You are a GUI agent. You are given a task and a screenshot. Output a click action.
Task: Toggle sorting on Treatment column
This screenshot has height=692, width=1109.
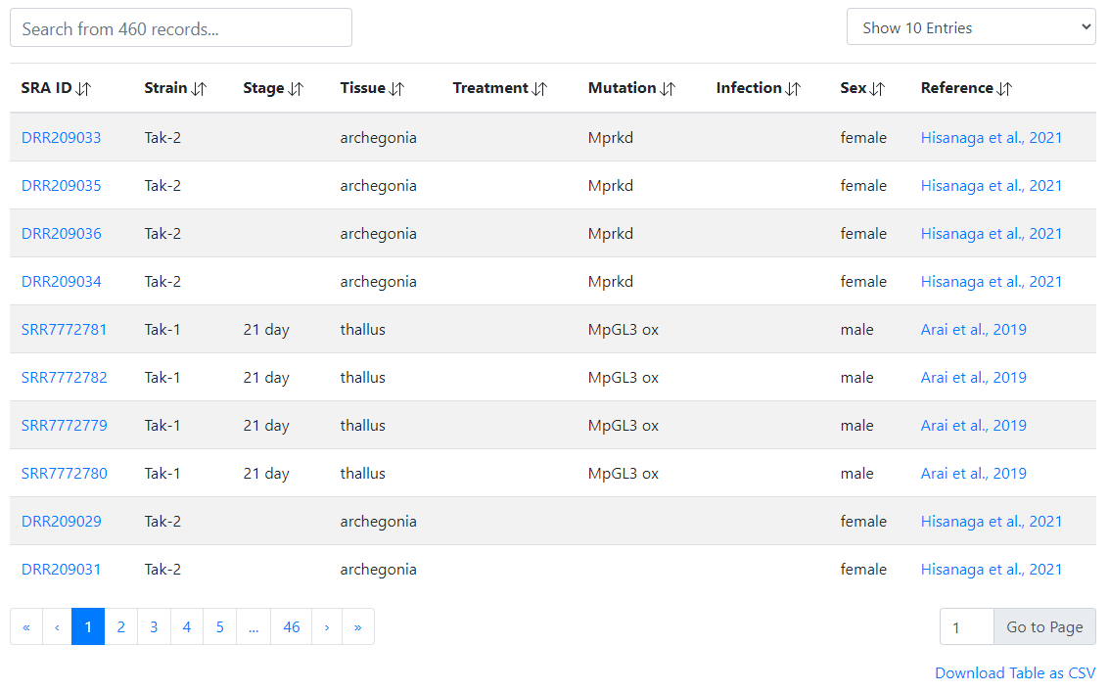539,89
